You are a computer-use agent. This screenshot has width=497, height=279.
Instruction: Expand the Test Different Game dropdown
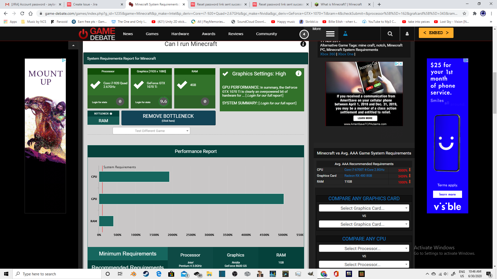pyautogui.click(x=151, y=131)
